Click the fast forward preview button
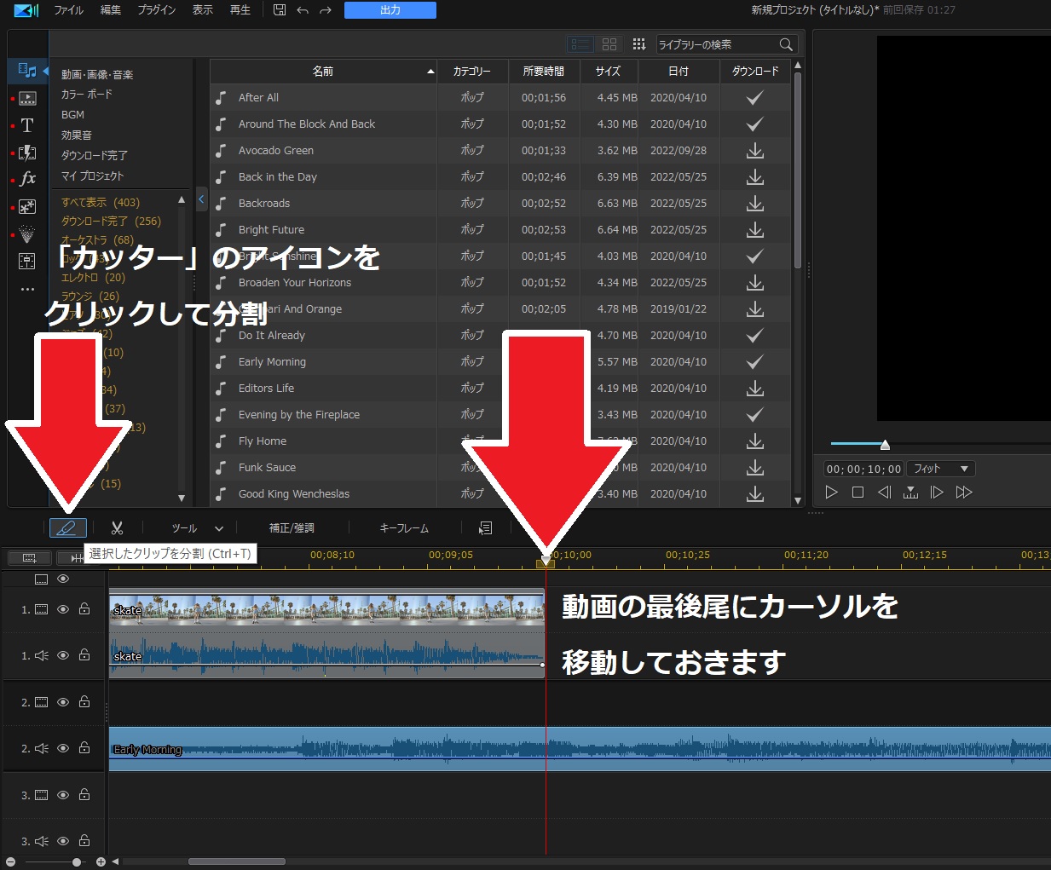The image size is (1051, 870). (964, 493)
